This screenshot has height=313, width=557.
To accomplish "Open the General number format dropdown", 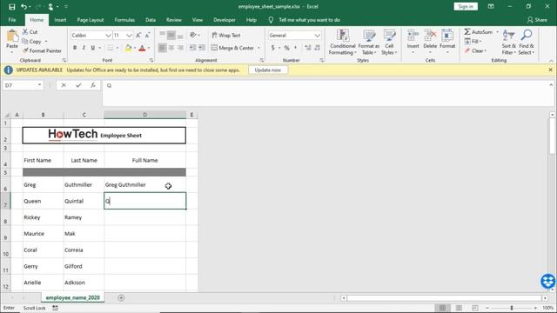I will [x=317, y=36].
